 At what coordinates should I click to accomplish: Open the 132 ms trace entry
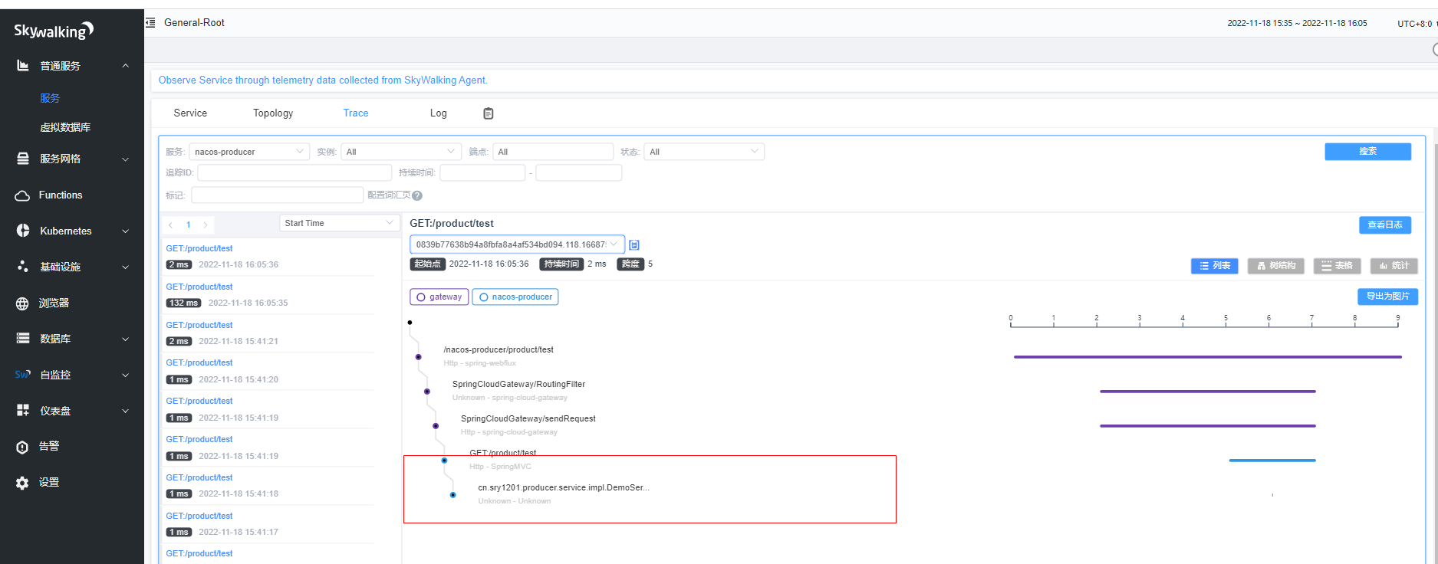[268, 295]
